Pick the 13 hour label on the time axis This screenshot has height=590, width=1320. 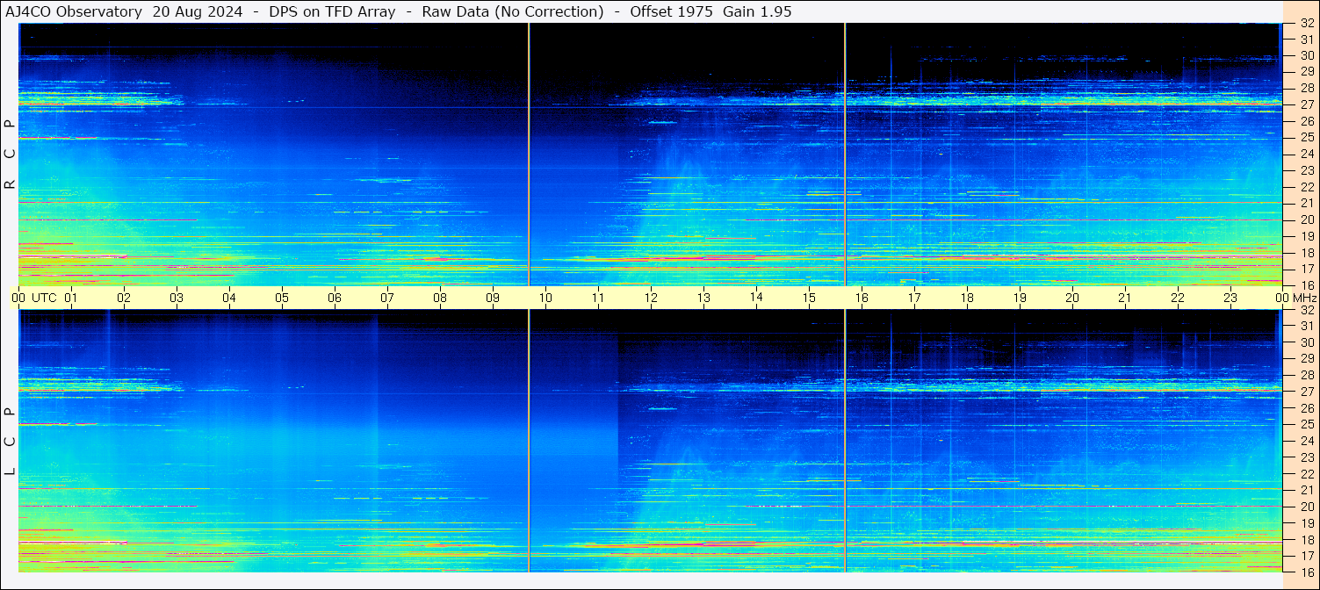703,298
